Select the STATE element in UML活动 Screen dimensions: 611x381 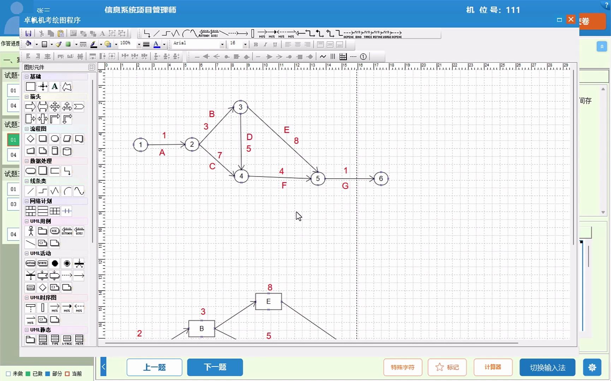[x=43, y=263]
